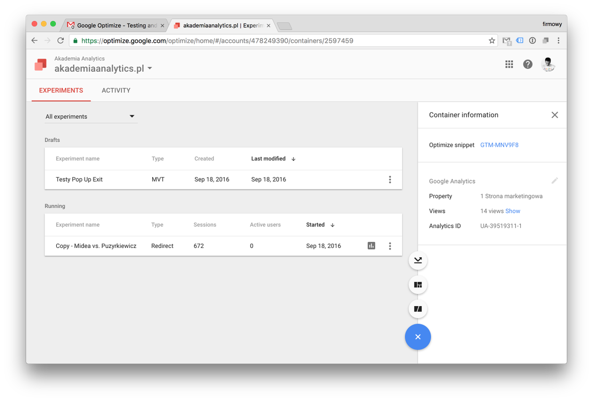Screen dimensions: 593x401
Task: Go forward in the browser
Action: point(47,40)
